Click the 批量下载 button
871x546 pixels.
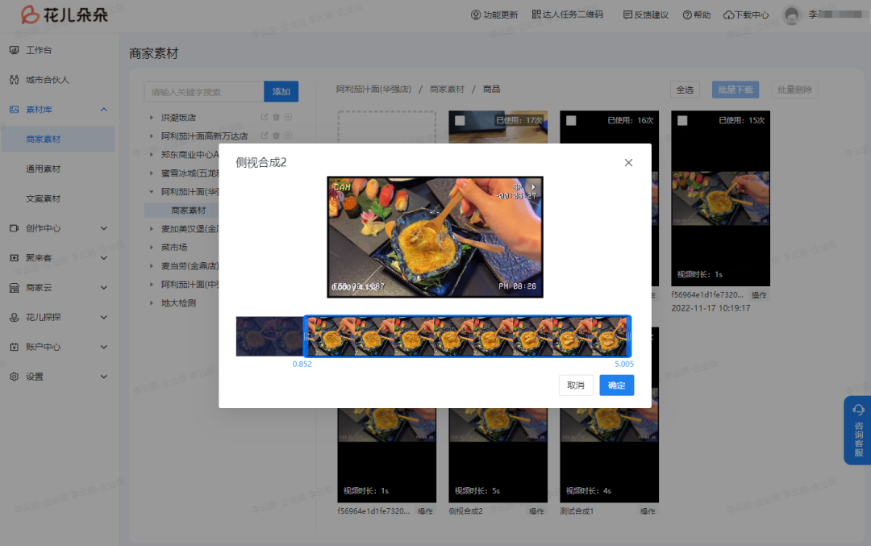736,90
